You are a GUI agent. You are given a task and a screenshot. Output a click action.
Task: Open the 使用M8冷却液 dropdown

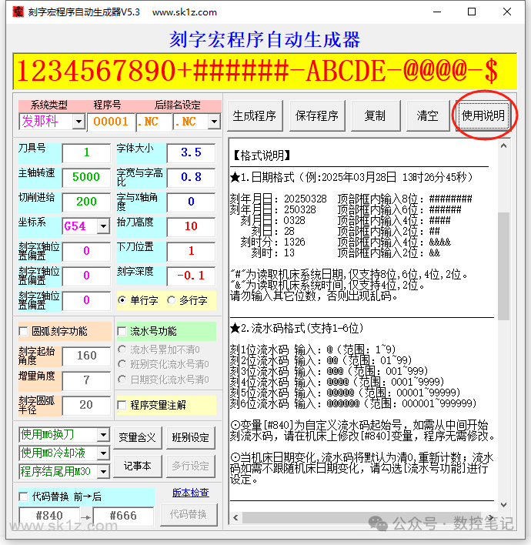[103, 453]
